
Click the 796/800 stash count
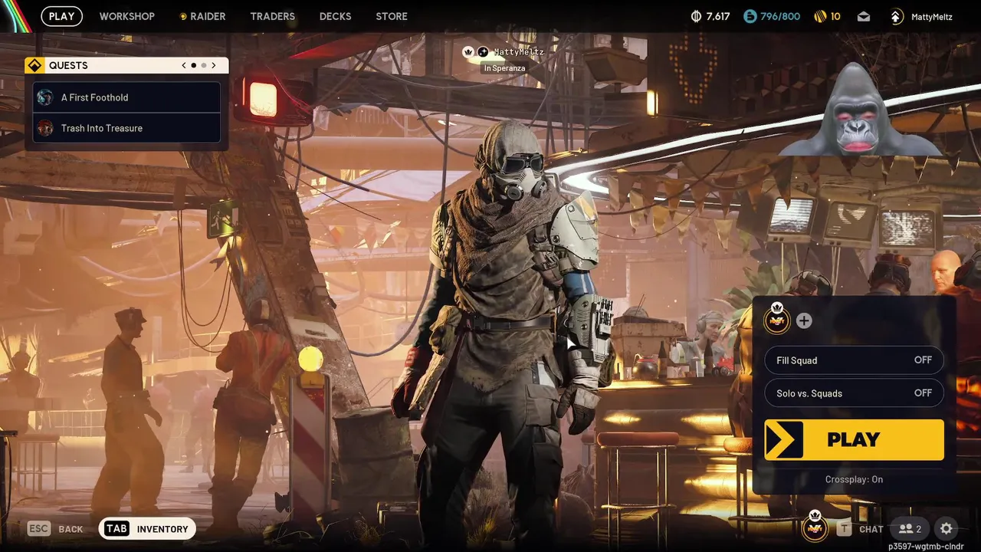click(x=780, y=16)
